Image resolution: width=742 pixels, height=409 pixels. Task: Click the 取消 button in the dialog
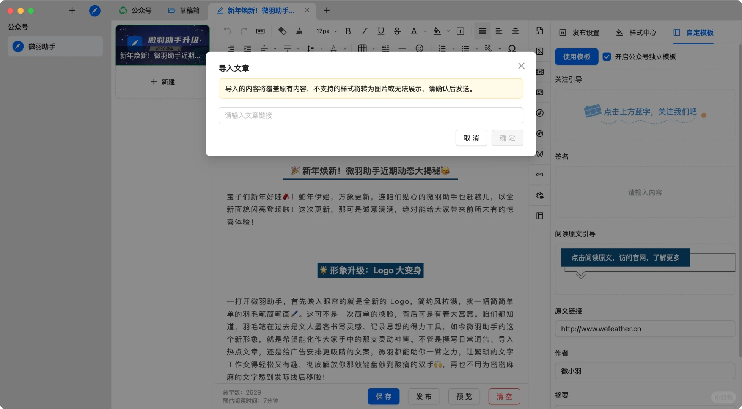pos(471,138)
